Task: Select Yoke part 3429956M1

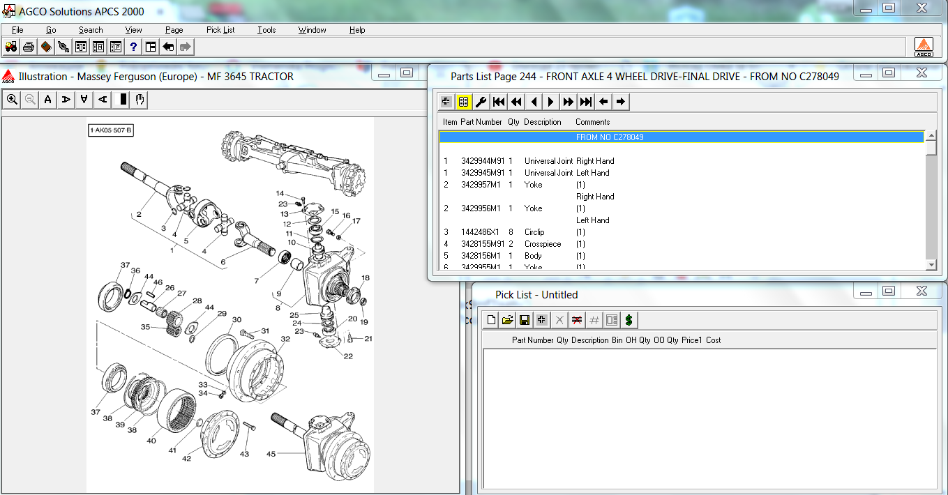Action: tap(682, 208)
